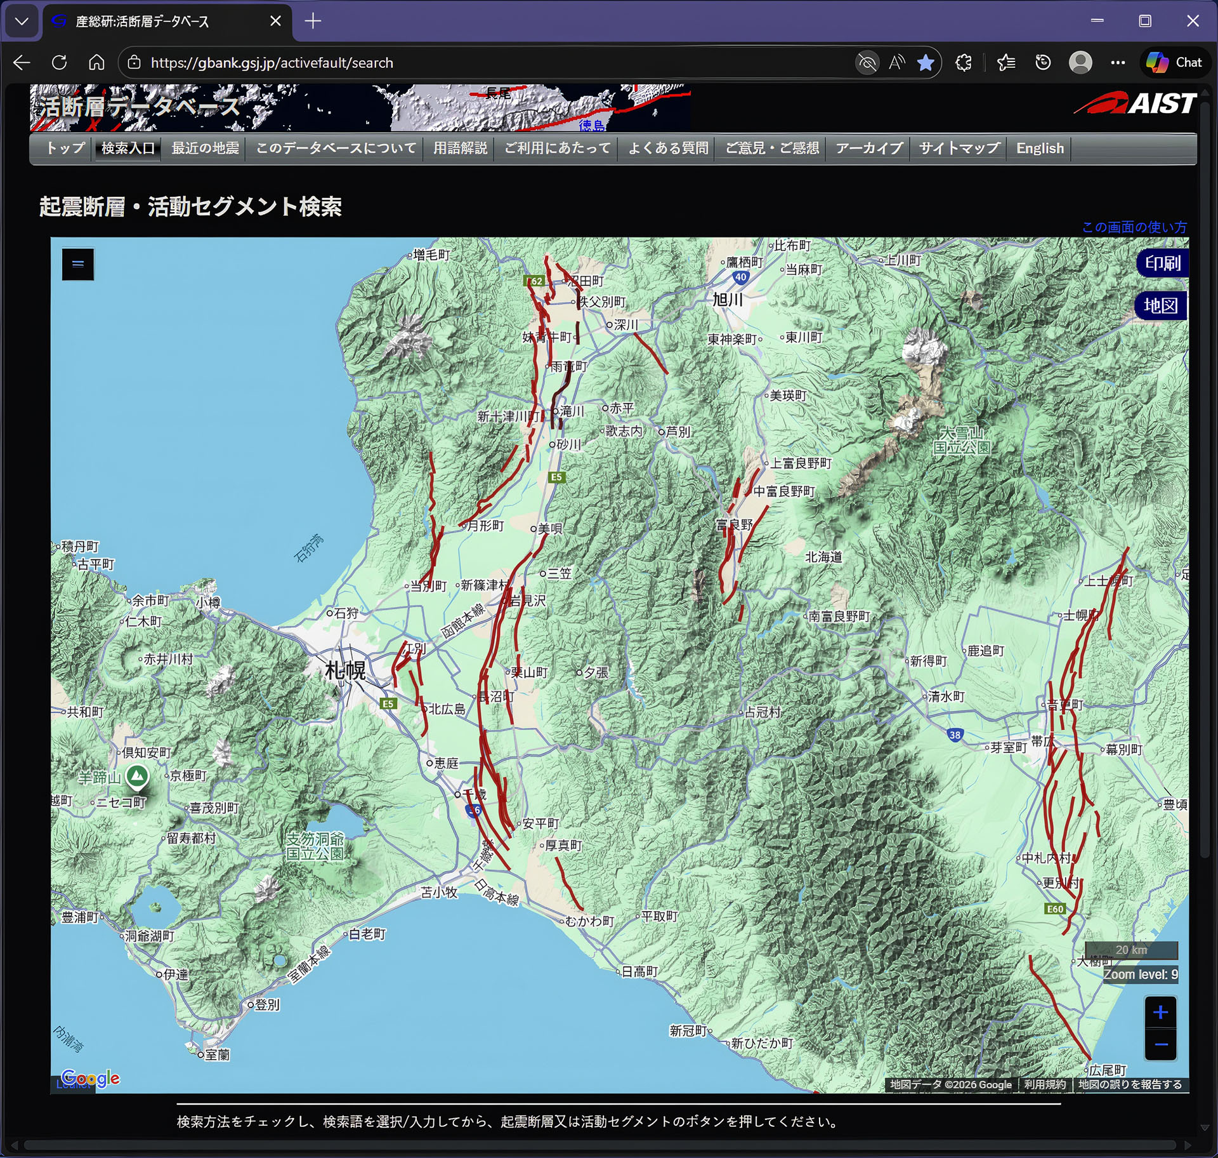Open the map layer menu hamburger icon
This screenshot has height=1158, width=1218.
tap(78, 264)
